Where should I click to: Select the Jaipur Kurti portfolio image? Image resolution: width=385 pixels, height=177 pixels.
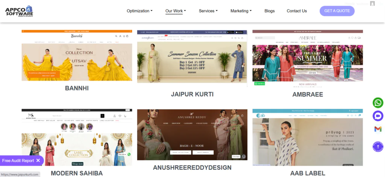pyautogui.click(x=192, y=56)
